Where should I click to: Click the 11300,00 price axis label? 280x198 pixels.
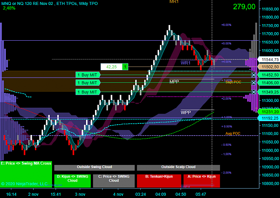pos(270,101)
